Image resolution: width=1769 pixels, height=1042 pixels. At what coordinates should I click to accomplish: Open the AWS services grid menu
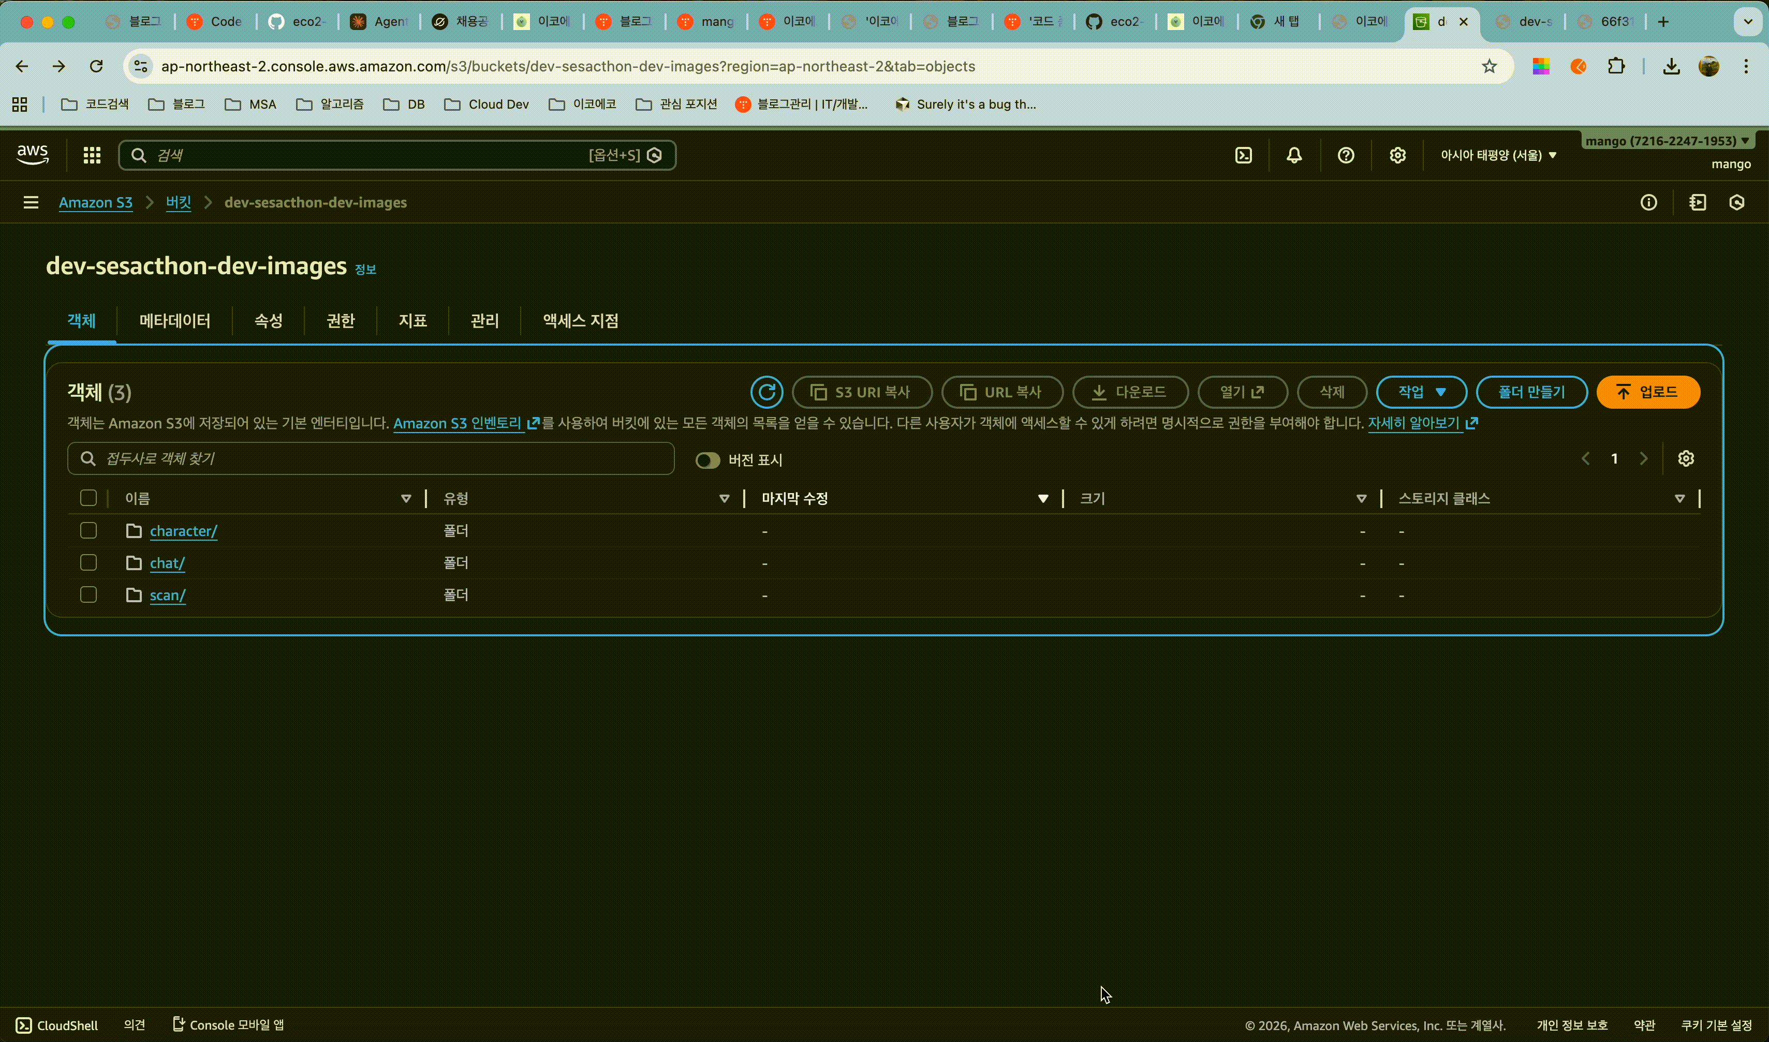pos(92,155)
